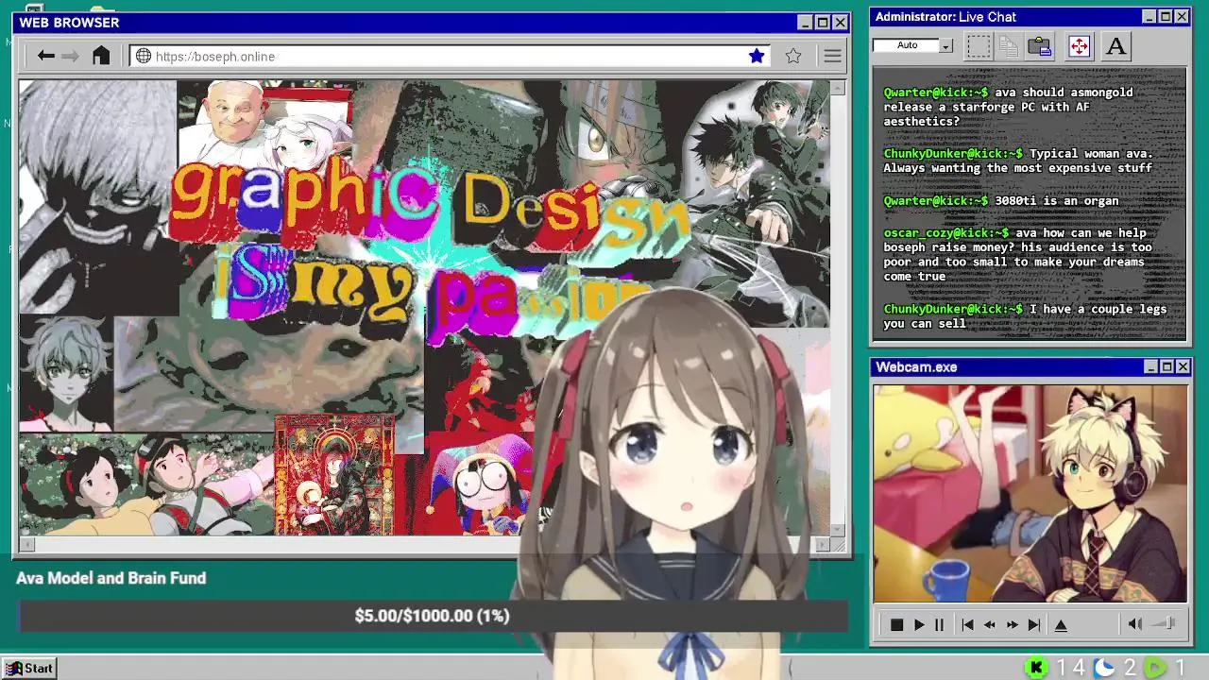Toggle full screen icon in Live Chat
Screen dimensions: 1209x680
coord(1079,46)
